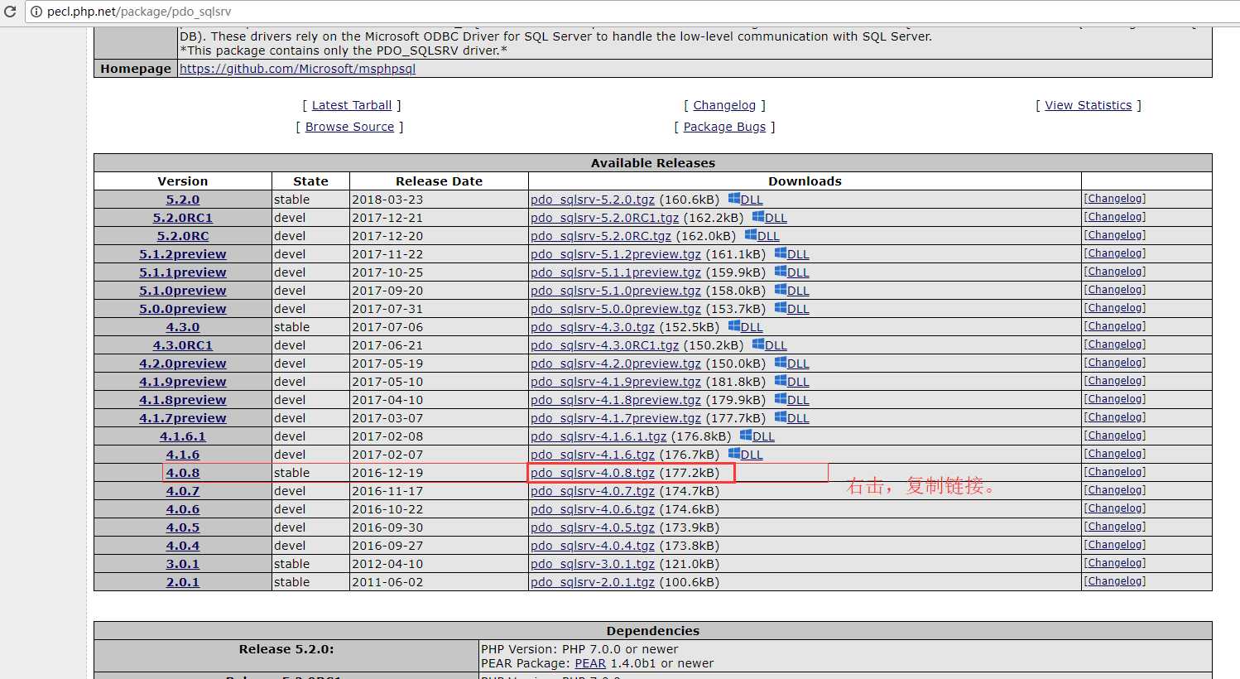Open version 5.1.2preview release page
1240x679 pixels.
tap(183, 254)
